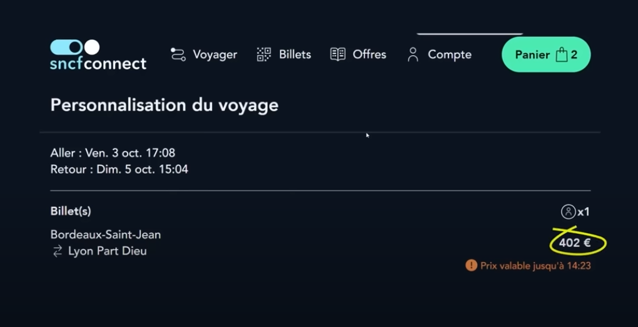The width and height of the screenshot is (638, 327).
Task: Click the Lyon Part Dieu station label
Action: pos(108,251)
